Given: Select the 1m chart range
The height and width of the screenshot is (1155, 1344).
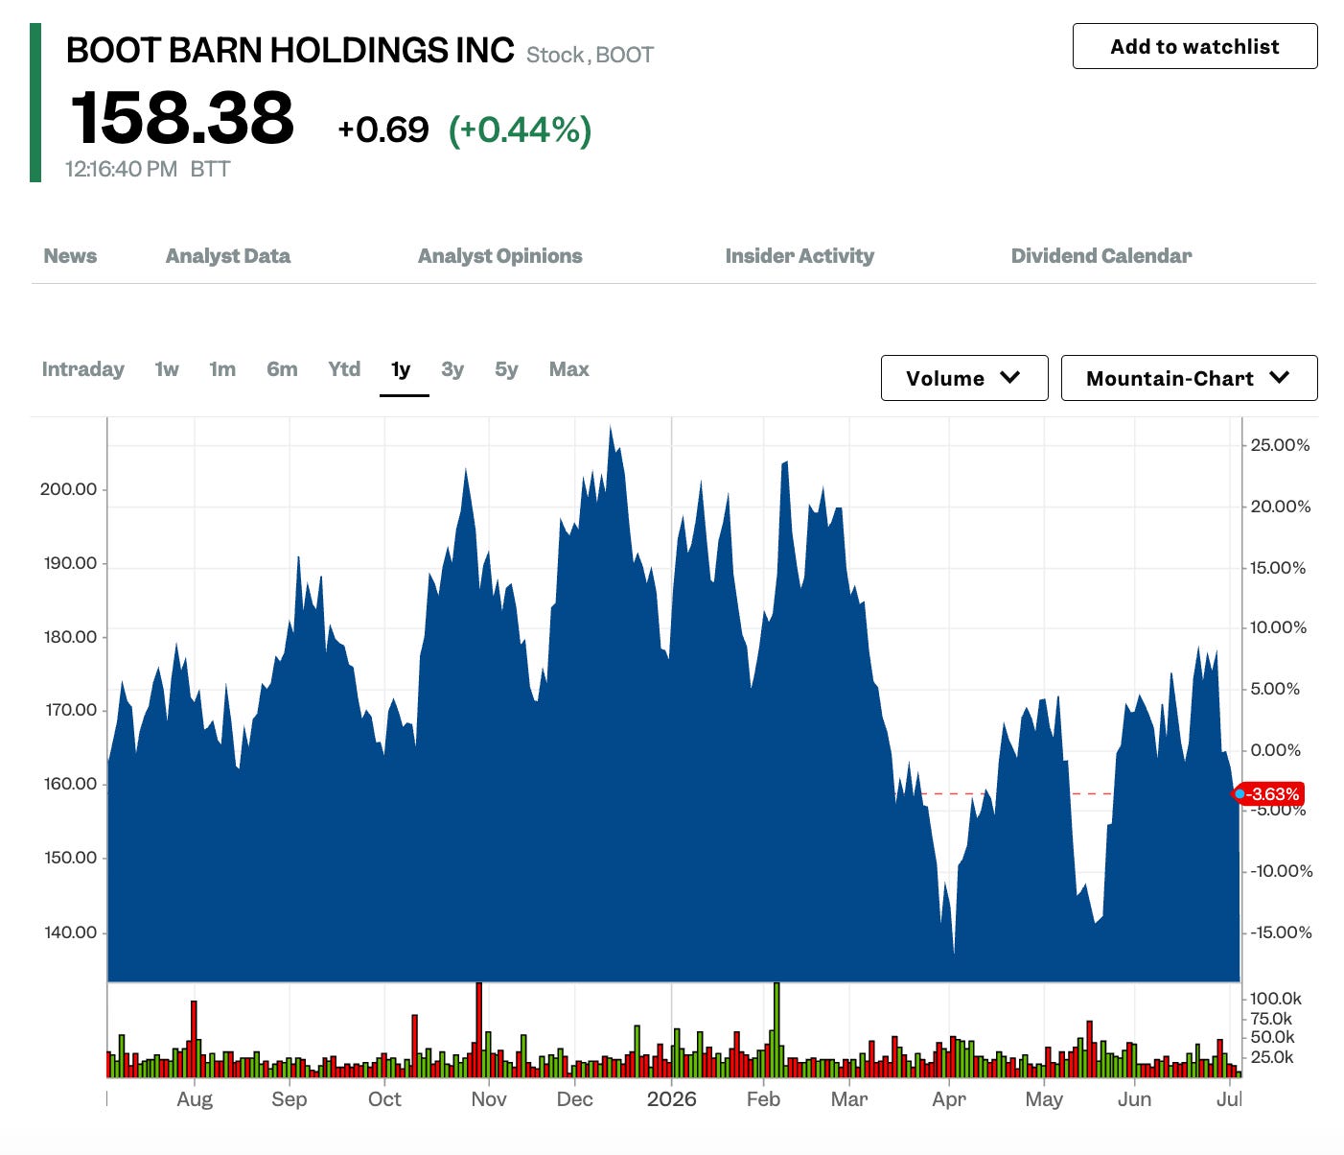Looking at the screenshot, I should pos(222,369).
